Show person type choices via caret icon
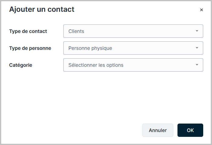 pos(197,48)
